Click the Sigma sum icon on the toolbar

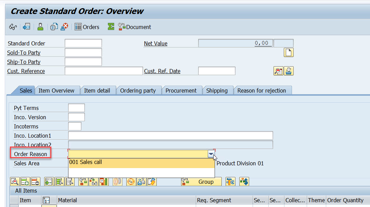tap(111, 27)
